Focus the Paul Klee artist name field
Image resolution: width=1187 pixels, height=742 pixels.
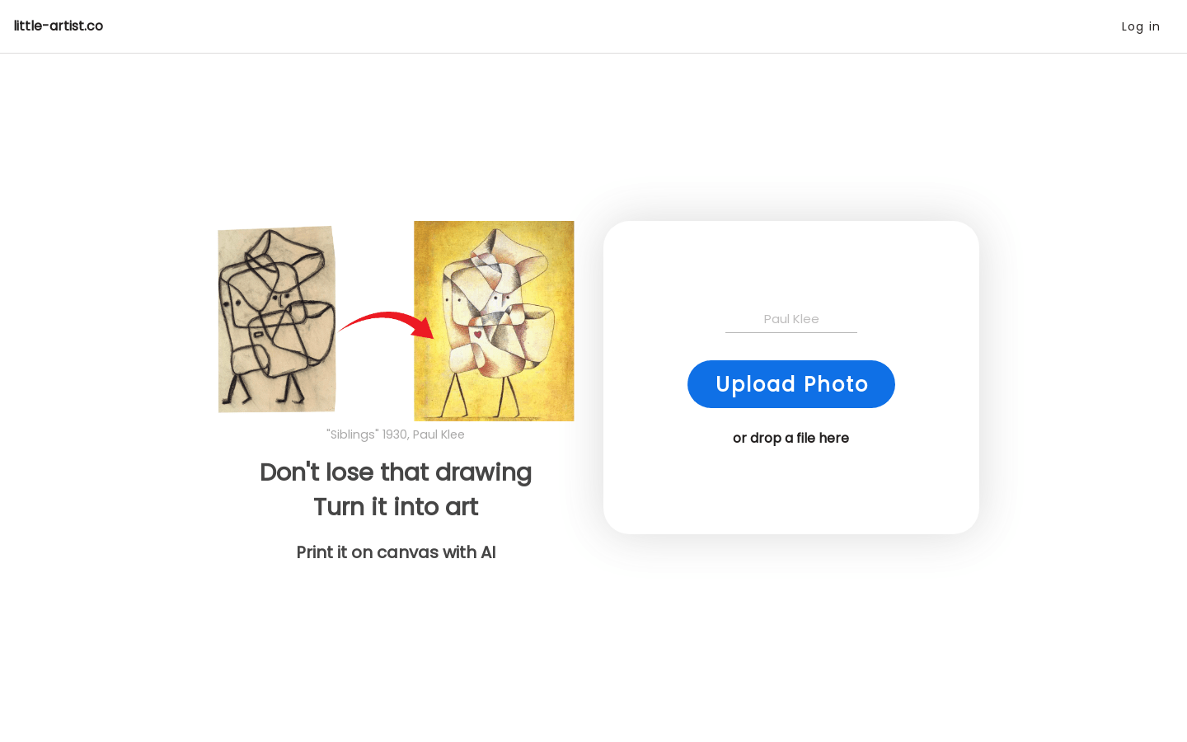[x=791, y=319]
